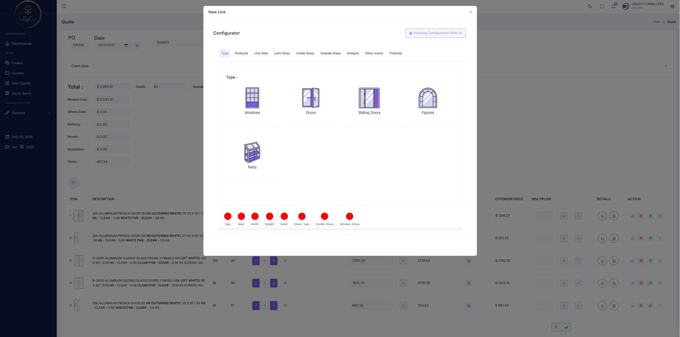The height and width of the screenshot is (337, 680).
Task: Choose the Parts type icon
Action: pos(252,153)
